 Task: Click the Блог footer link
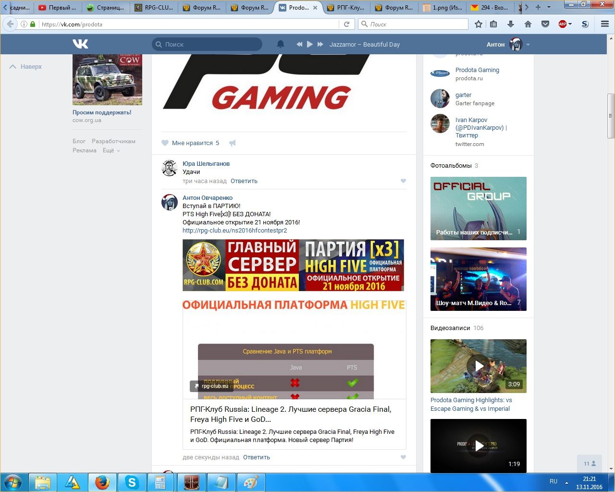79,141
